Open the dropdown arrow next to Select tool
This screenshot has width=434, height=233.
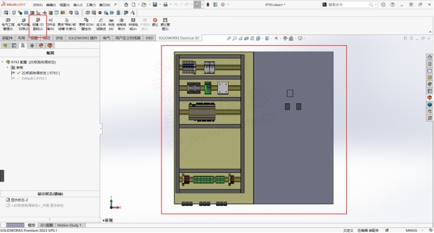[x=202, y=4]
